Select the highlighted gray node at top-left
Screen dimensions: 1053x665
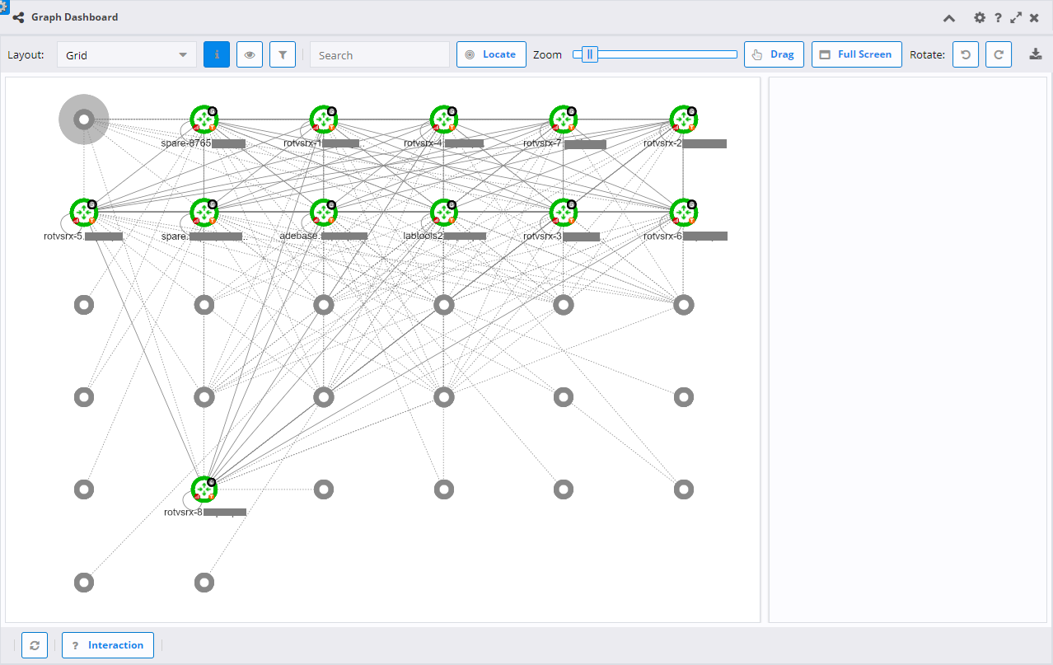tap(83, 119)
